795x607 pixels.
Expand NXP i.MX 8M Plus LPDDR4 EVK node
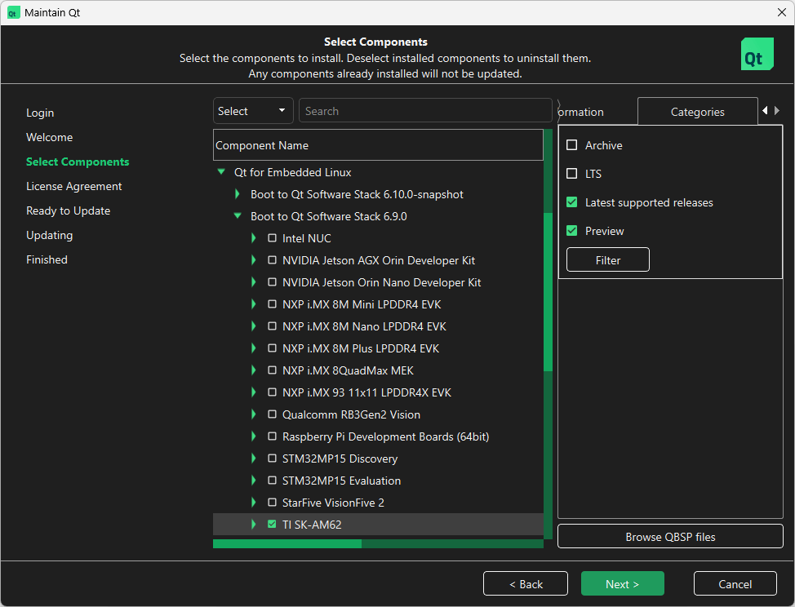pos(254,348)
